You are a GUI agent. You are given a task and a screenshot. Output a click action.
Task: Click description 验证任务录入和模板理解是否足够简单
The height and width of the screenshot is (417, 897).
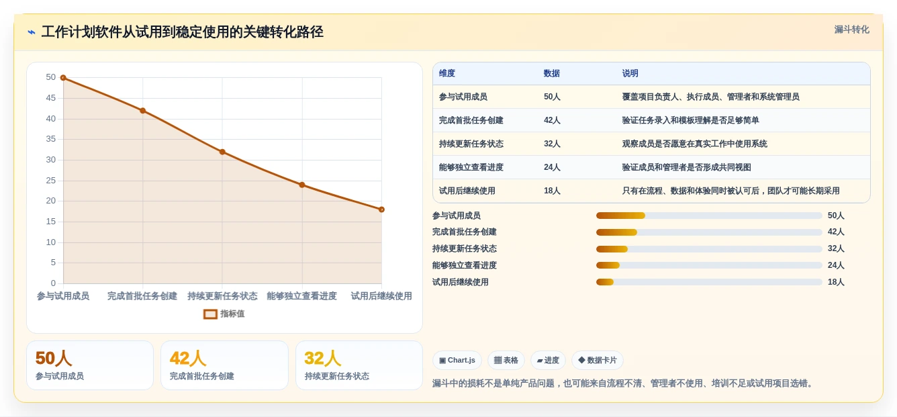pos(691,120)
